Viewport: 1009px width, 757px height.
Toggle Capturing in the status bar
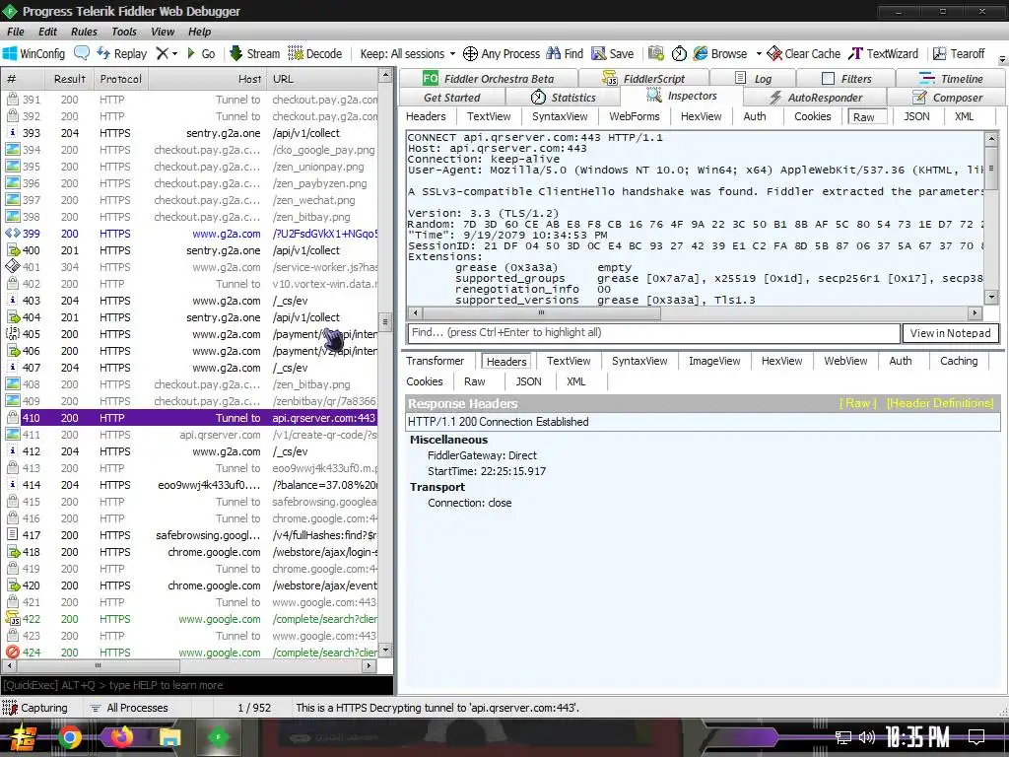[35, 708]
